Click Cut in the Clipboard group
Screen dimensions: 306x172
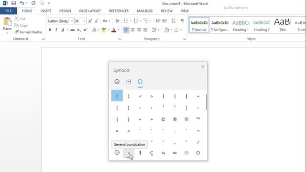click(x=20, y=19)
